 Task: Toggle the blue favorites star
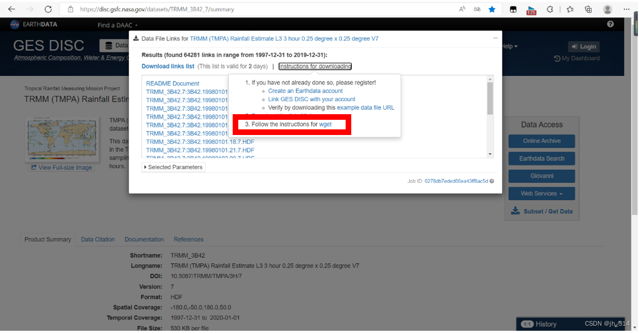tap(492, 9)
